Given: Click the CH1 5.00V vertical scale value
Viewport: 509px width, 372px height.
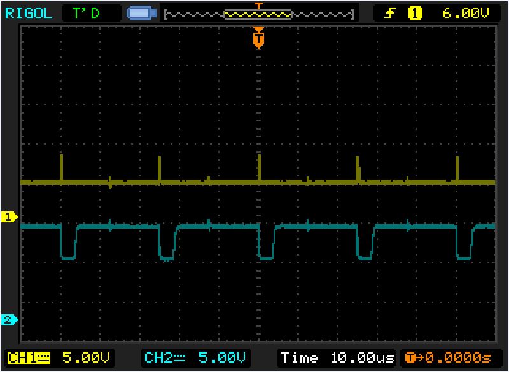Looking at the screenshot, I should tap(86, 358).
